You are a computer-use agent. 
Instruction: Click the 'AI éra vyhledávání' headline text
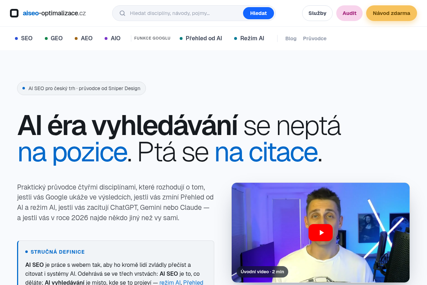coord(127,125)
